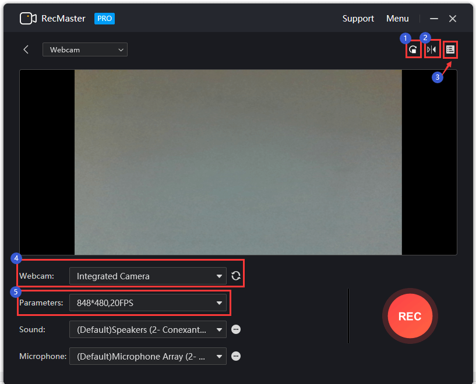This screenshot has height=384, width=476.
Task: Open the Support link
Action: point(358,19)
